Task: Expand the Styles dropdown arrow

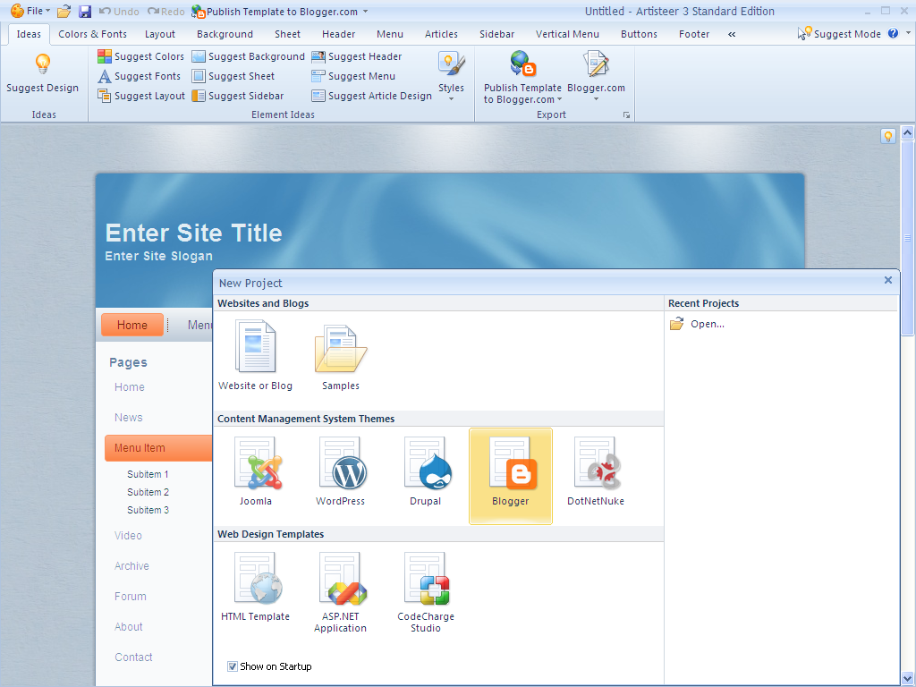Action: [x=451, y=98]
